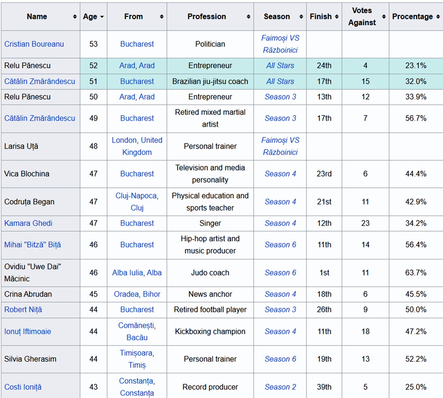The width and height of the screenshot is (443, 398).
Task: Sort the table by the Name column arrows
Action: point(75,17)
